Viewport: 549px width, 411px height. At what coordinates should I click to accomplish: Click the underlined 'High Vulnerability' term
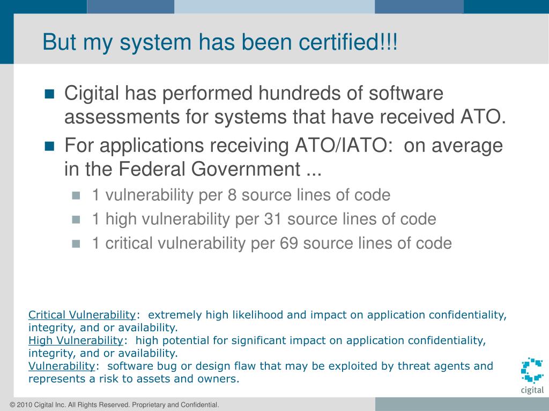point(76,340)
